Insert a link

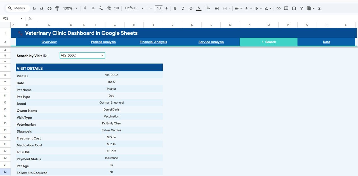278,8
